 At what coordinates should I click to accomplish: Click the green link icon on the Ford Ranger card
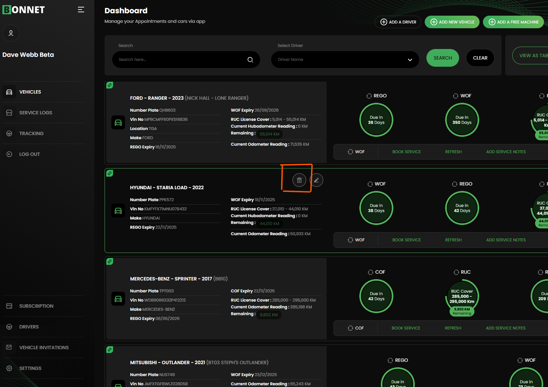point(110,85)
